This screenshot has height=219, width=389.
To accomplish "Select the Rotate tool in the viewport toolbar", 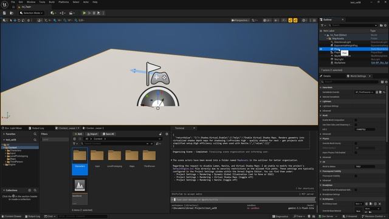I will tap(19, 20).
